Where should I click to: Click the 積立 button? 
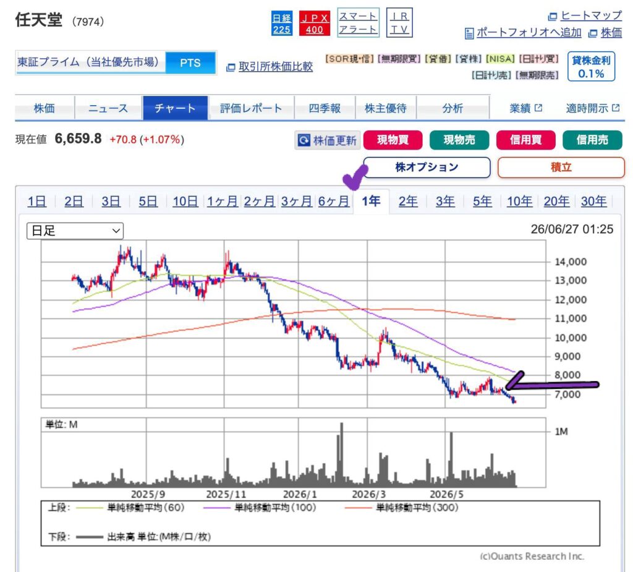click(x=561, y=167)
